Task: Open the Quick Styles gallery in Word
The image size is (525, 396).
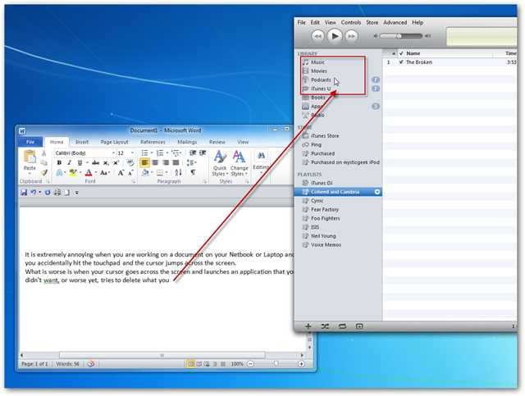Action: (x=220, y=163)
